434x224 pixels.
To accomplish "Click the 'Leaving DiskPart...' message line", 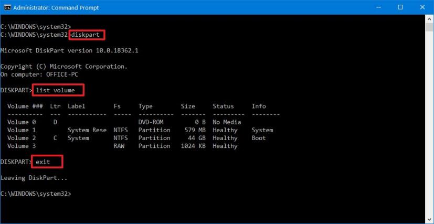I will pyautogui.click(x=34, y=178).
